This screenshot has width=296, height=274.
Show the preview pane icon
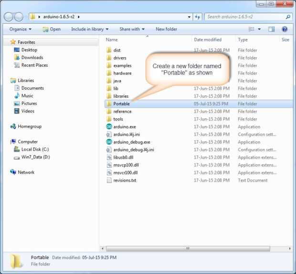(272, 29)
